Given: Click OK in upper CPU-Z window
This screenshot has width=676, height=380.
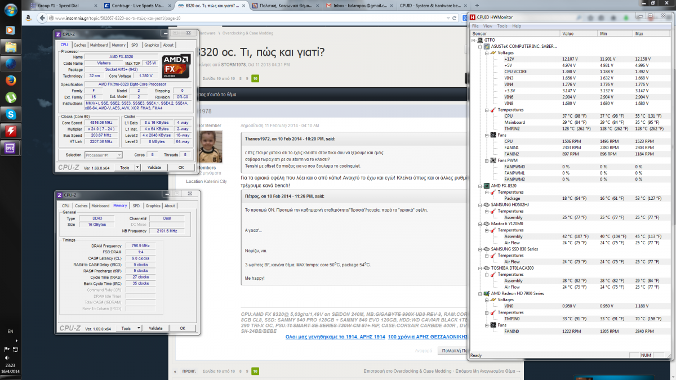Looking at the screenshot, I should pyautogui.click(x=181, y=168).
